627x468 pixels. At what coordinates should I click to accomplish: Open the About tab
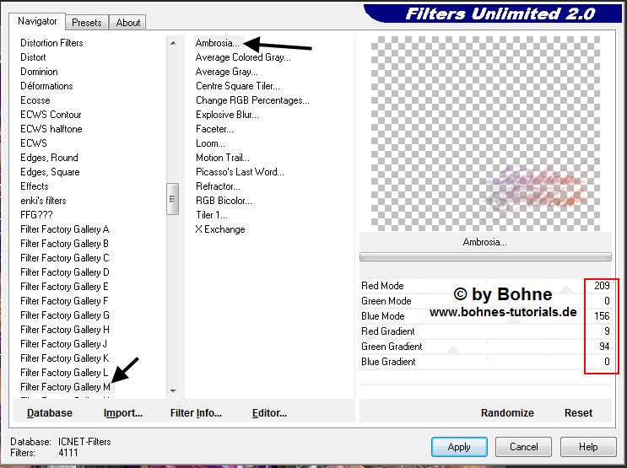(128, 23)
